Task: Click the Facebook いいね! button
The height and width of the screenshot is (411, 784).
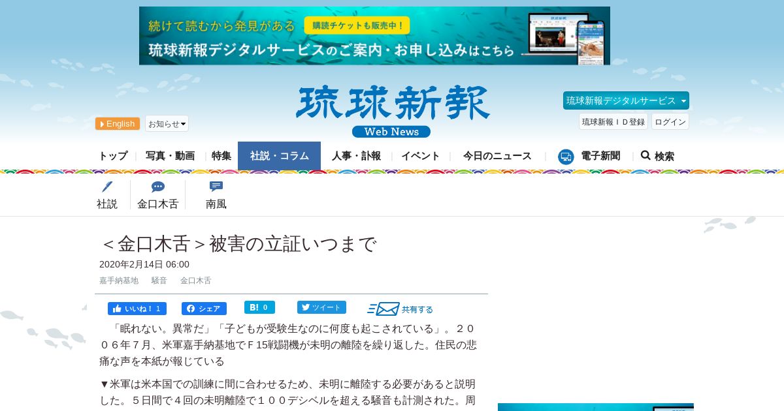Action: point(137,309)
